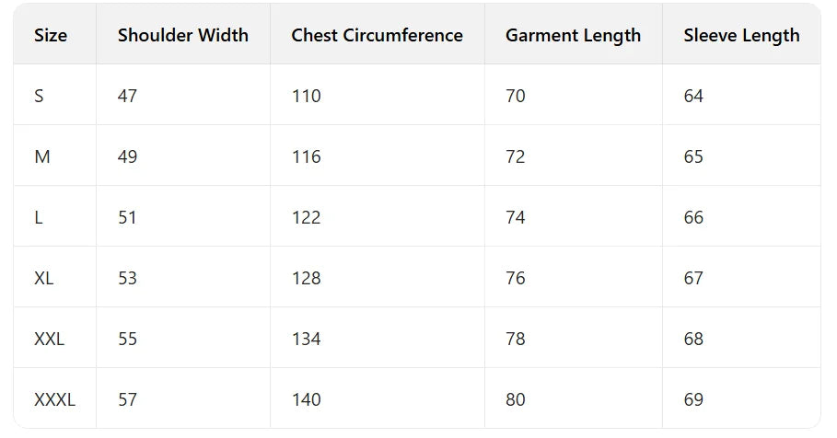This screenshot has width=837, height=438.
Task: Click the Chest Circumference column header
Action: click(377, 36)
